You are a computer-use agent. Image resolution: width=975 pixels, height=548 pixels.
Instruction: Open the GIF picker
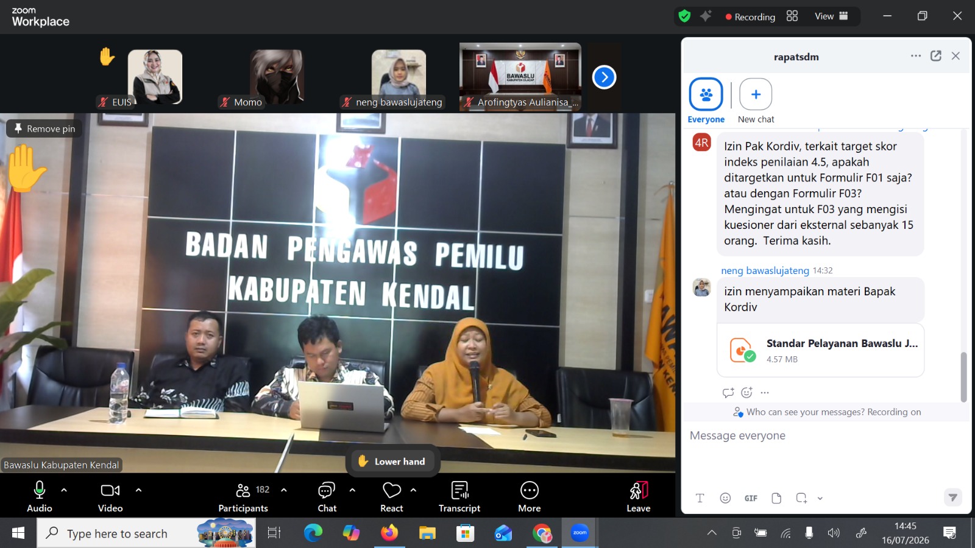pos(751,498)
